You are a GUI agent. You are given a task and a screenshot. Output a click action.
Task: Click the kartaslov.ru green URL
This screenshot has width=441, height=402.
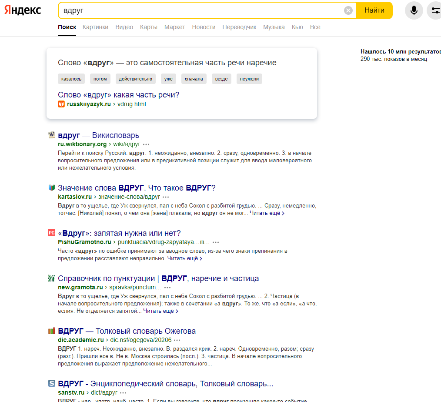pyautogui.click(x=109, y=197)
